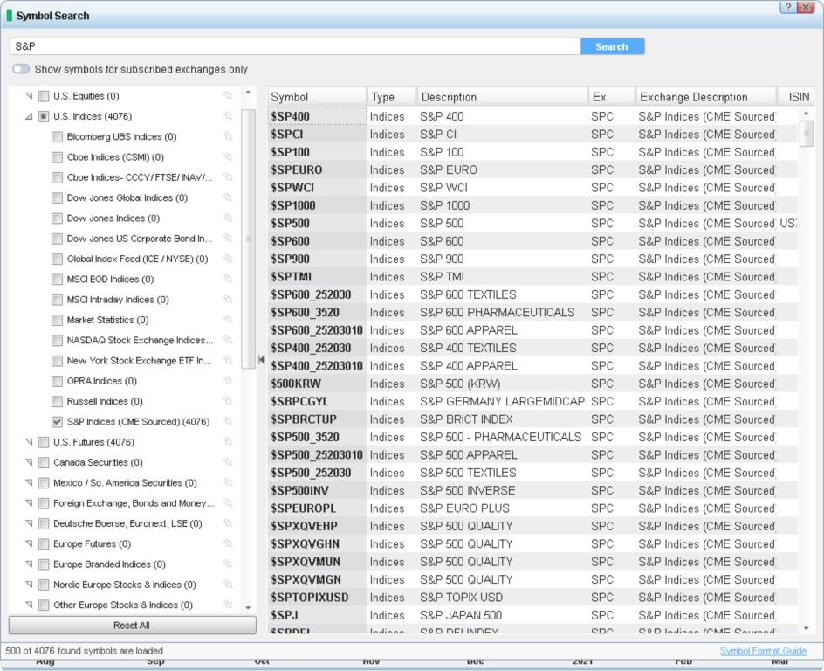Select the $SP500INV symbol row
Viewport: 824px width, 671px height.
532,491
